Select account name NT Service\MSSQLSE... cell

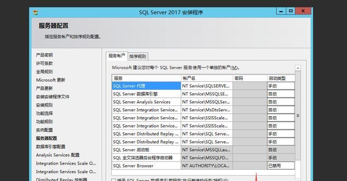pyautogui.click(x=207, y=94)
